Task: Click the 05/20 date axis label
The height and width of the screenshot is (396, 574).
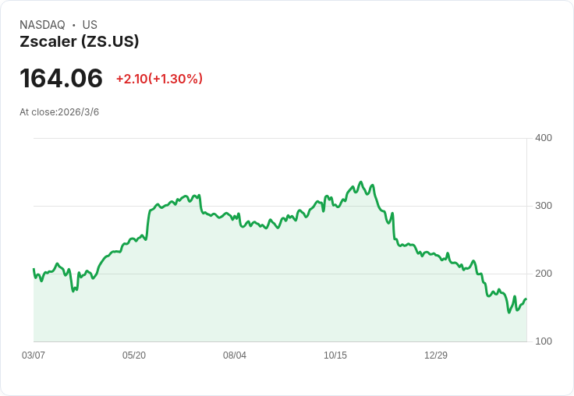Action: [x=134, y=355]
